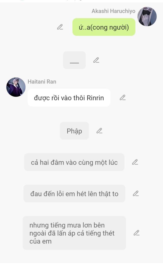Screen dimensions: 163x265
Task: Select the underscore narration bubble
Action: point(74,60)
